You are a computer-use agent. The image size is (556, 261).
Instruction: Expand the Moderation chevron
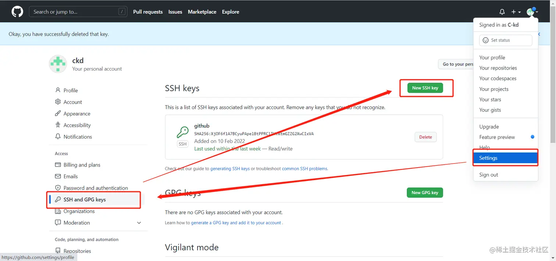tap(139, 223)
